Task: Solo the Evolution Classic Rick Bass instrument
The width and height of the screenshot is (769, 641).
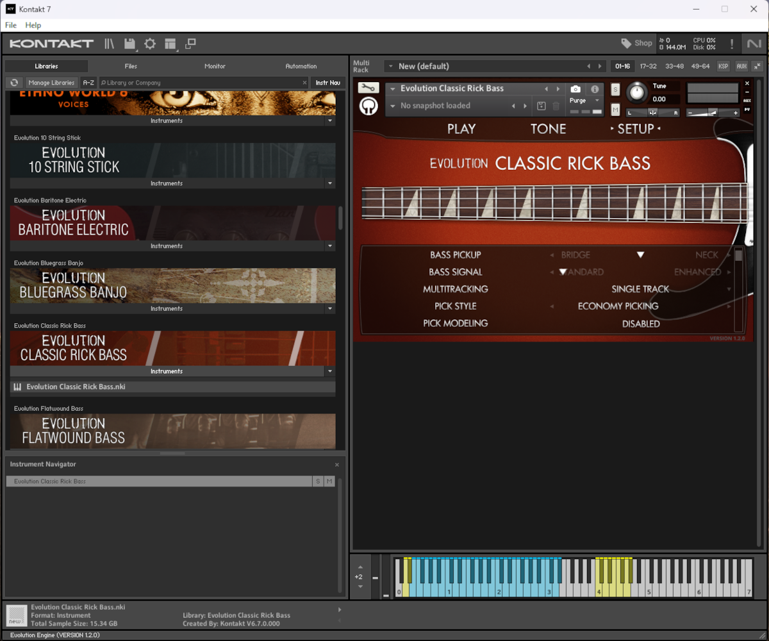Action: [615, 89]
